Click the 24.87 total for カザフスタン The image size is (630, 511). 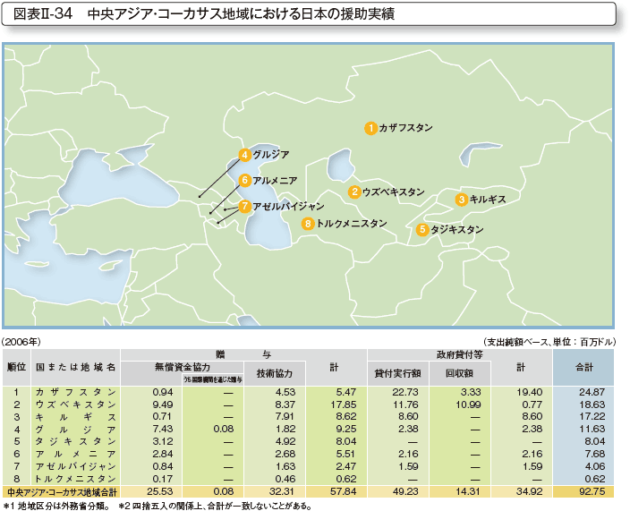pyautogui.click(x=592, y=392)
